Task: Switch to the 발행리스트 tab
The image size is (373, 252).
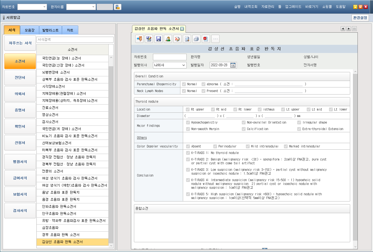Action: [50, 30]
